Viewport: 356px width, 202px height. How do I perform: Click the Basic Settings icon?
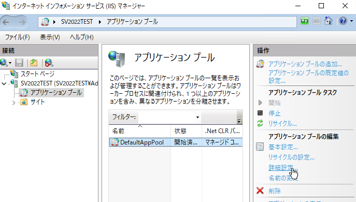tap(260, 147)
